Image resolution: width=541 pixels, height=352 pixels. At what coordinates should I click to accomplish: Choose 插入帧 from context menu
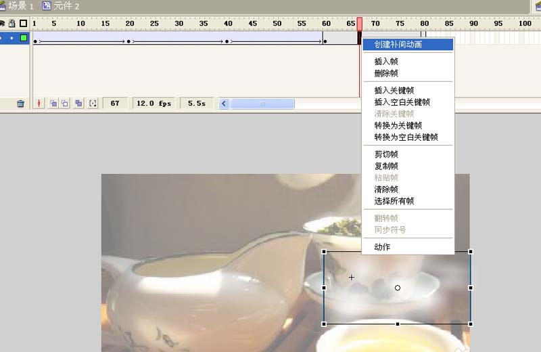point(386,62)
